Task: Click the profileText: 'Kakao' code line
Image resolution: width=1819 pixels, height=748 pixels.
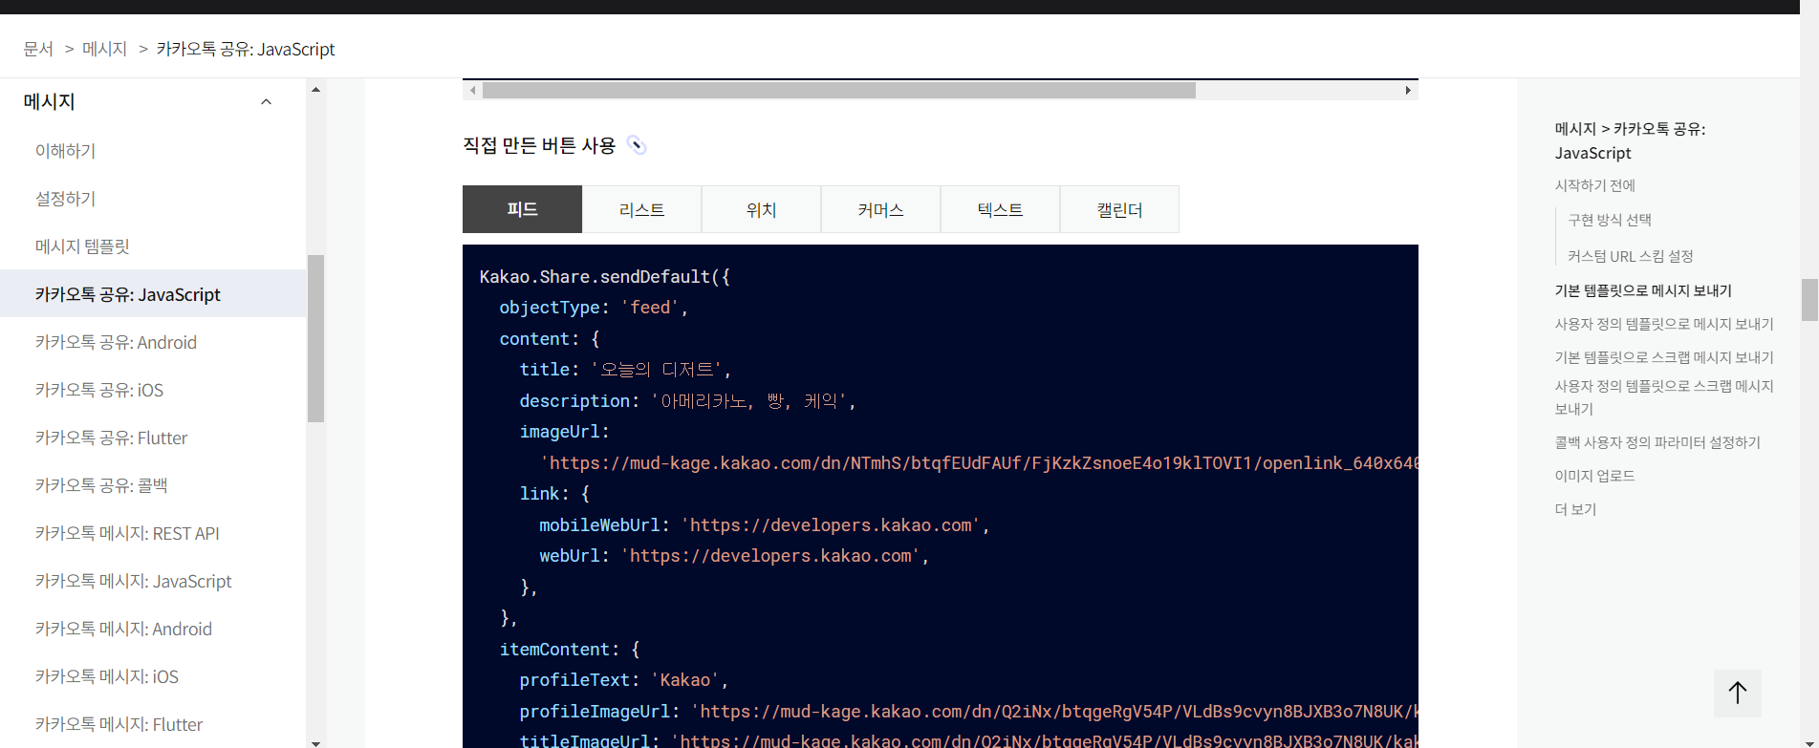Action: pyautogui.click(x=624, y=680)
